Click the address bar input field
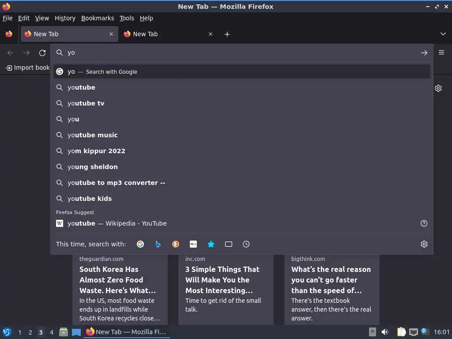Image resolution: width=452 pixels, height=339 pixels. 241,53
